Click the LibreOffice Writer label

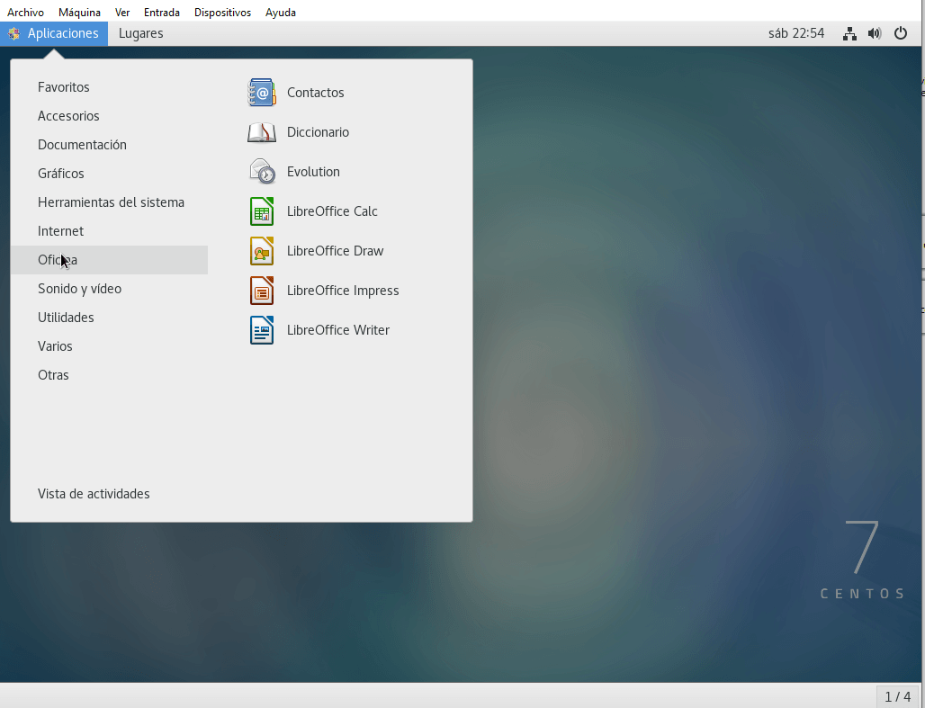coord(338,330)
